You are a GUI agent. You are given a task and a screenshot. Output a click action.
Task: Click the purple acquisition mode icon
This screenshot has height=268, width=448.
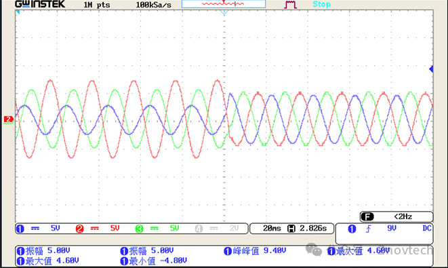point(290,5)
